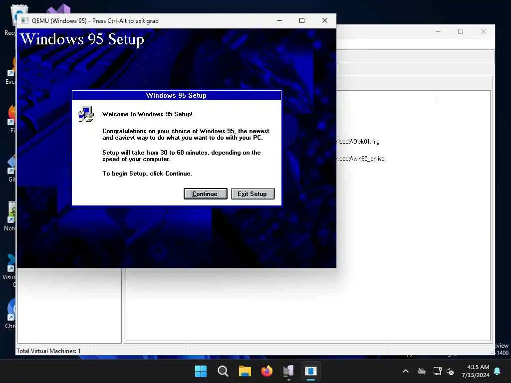Viewport: 511px width, 383px height.
Task: Select the Disk01.img path text
Action: pyautogui.click(x=358, y=142)
